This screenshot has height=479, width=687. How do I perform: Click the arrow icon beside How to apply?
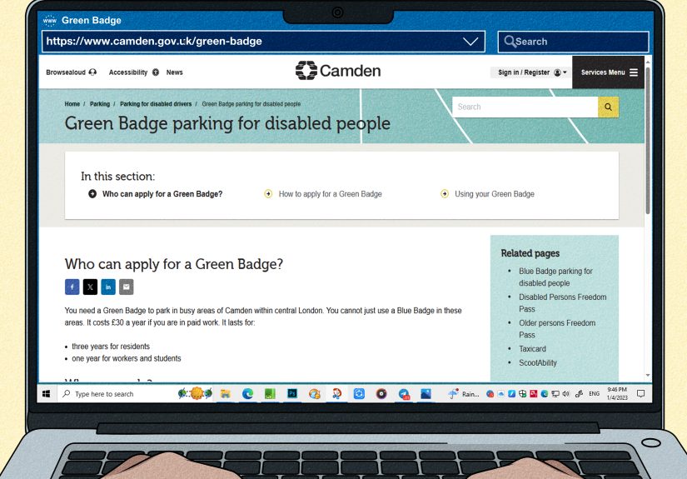pos(268,194)
